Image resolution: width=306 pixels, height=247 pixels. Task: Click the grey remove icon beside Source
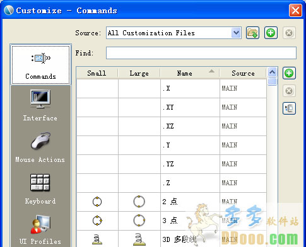[289, 33]
